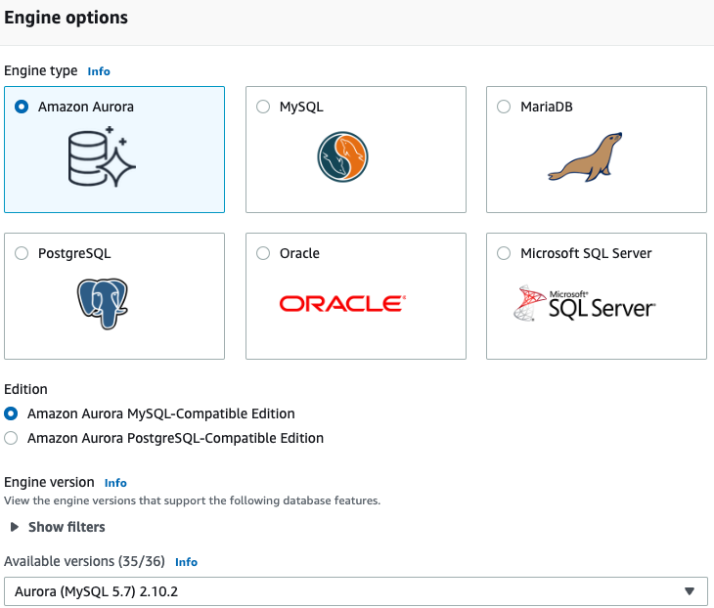Viewport: 714px width, 608px height.
Task: Open Info link beside Engine type
Action: click(x=99, y=71)
